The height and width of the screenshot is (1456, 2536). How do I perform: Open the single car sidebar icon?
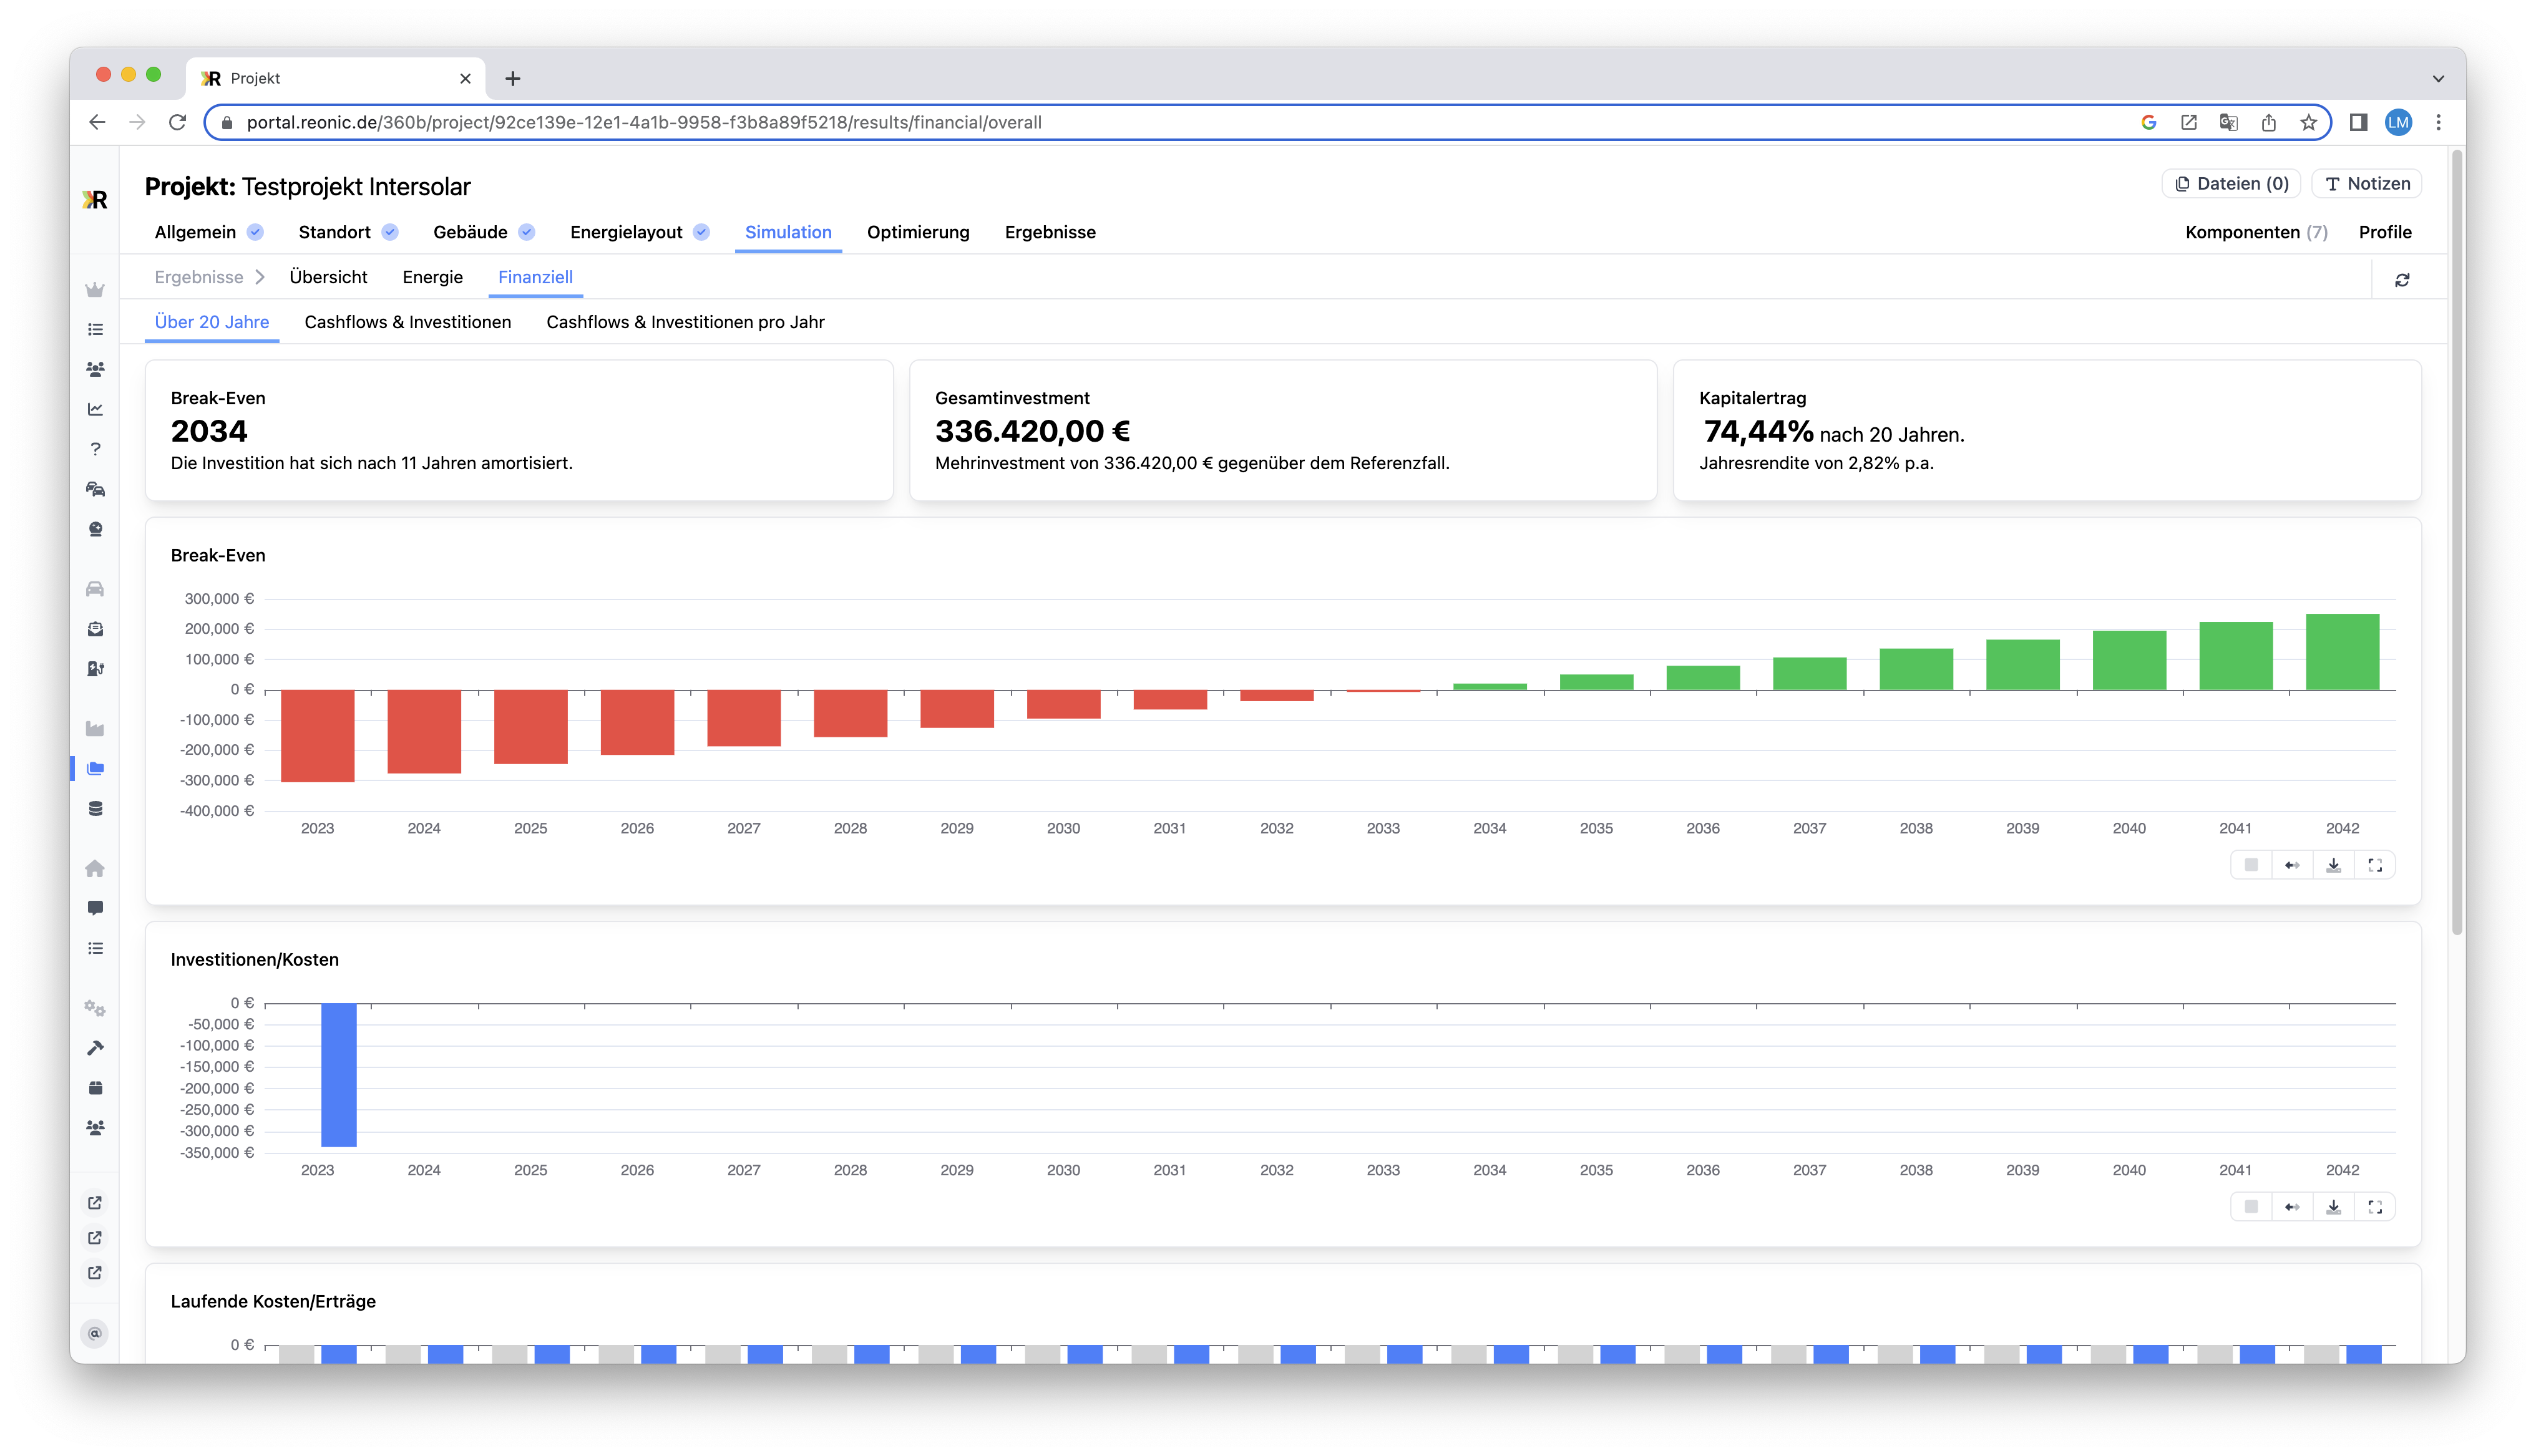click(x=95, y=589)
